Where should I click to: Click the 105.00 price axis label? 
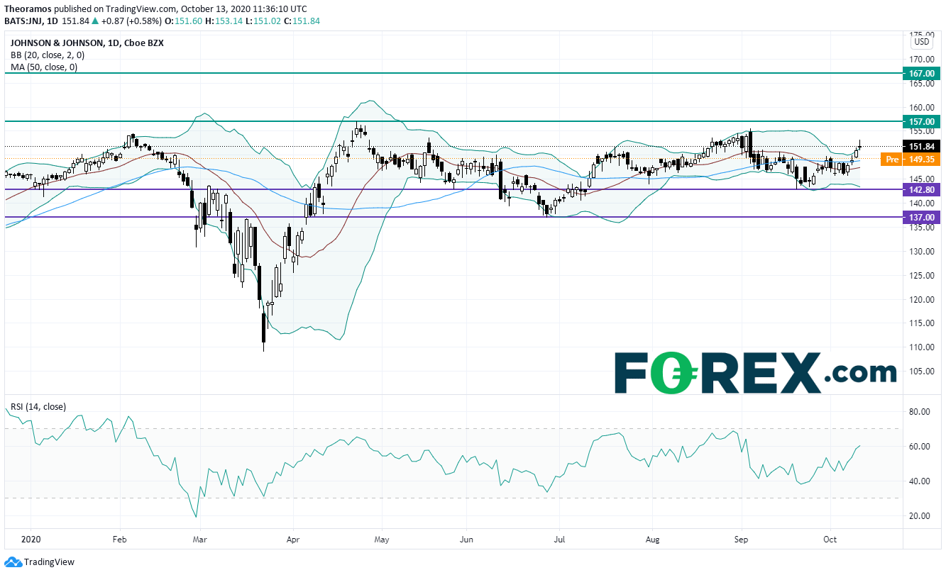click(x=920, y=372)
